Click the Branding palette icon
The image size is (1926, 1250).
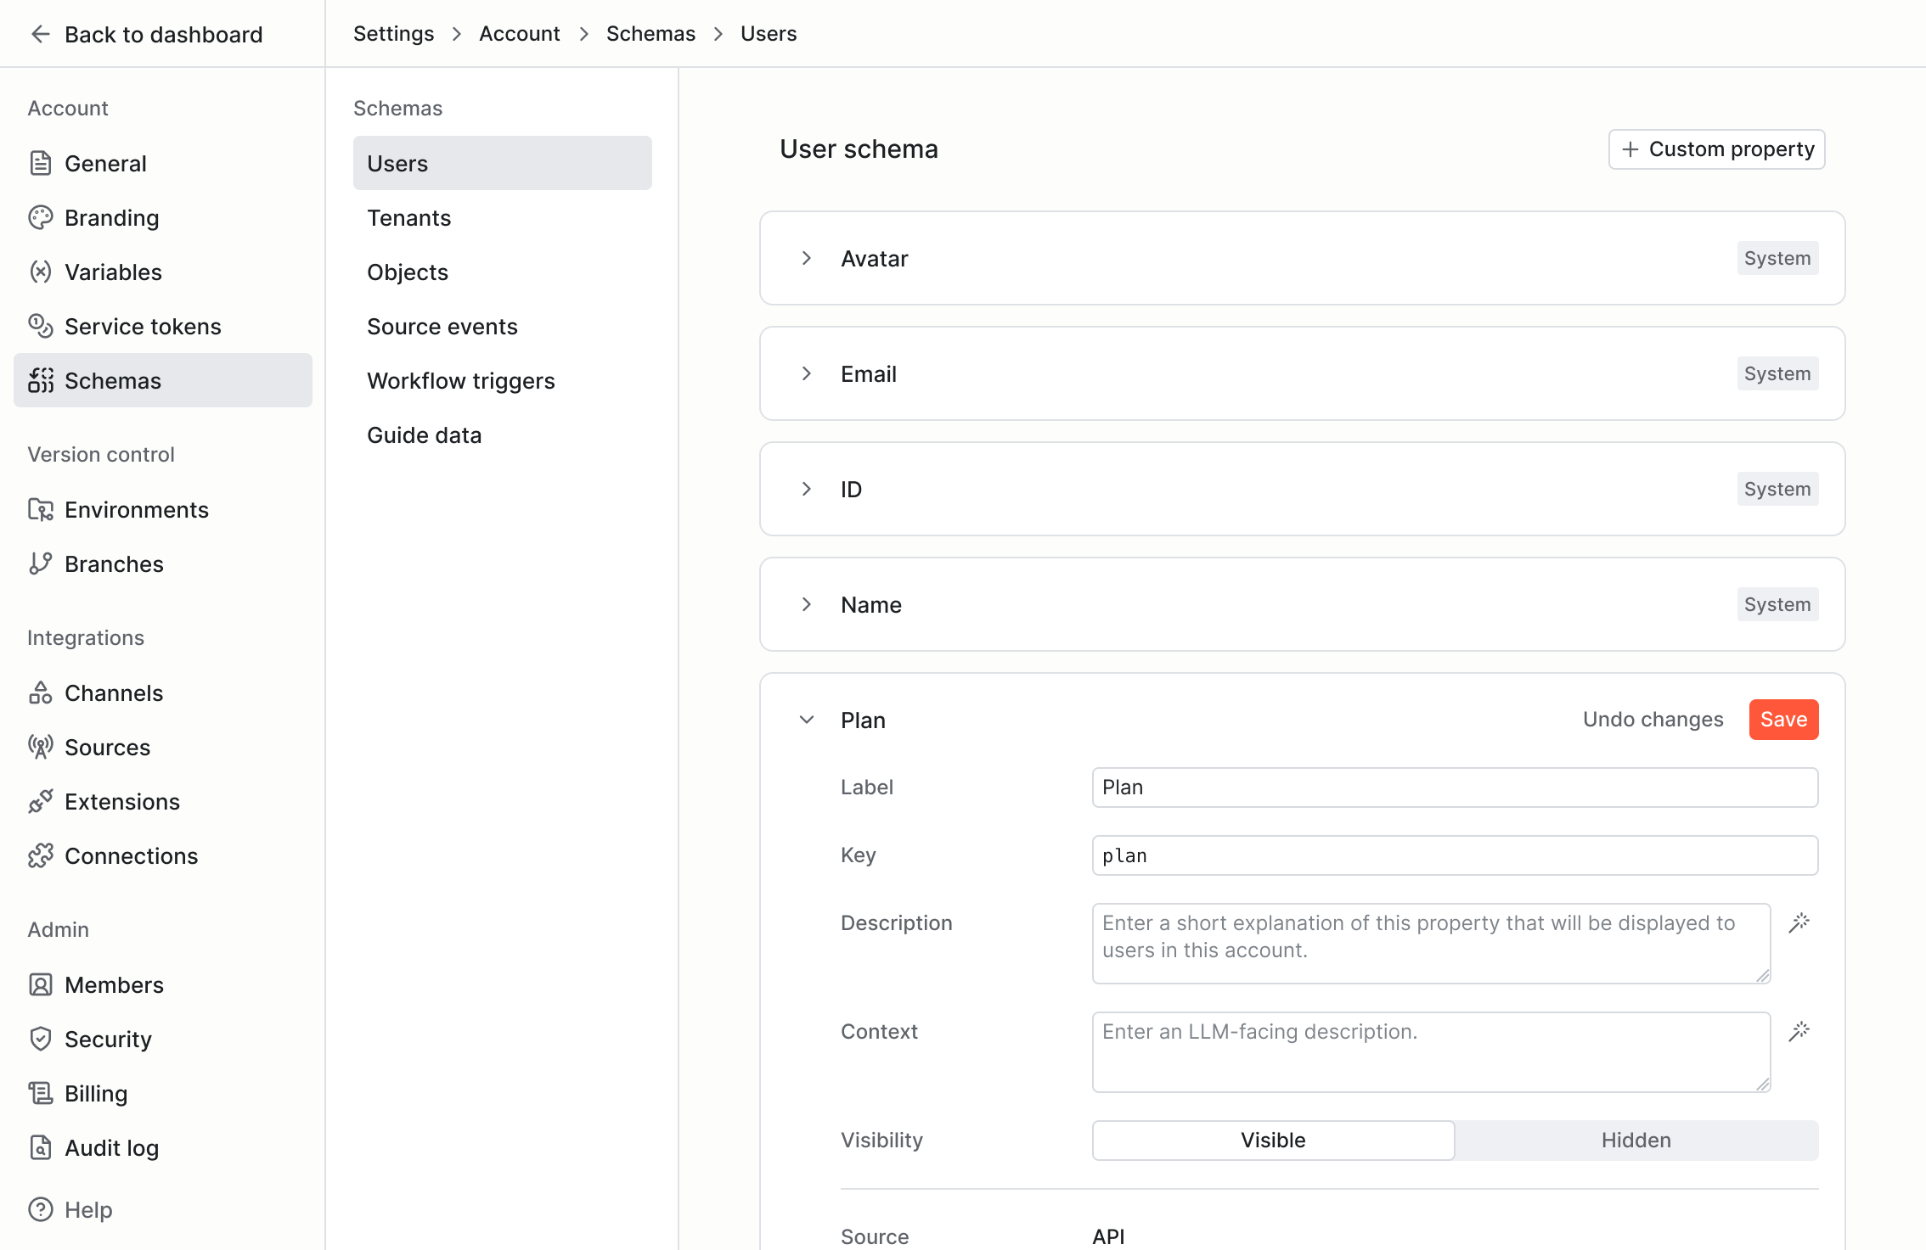40,218
